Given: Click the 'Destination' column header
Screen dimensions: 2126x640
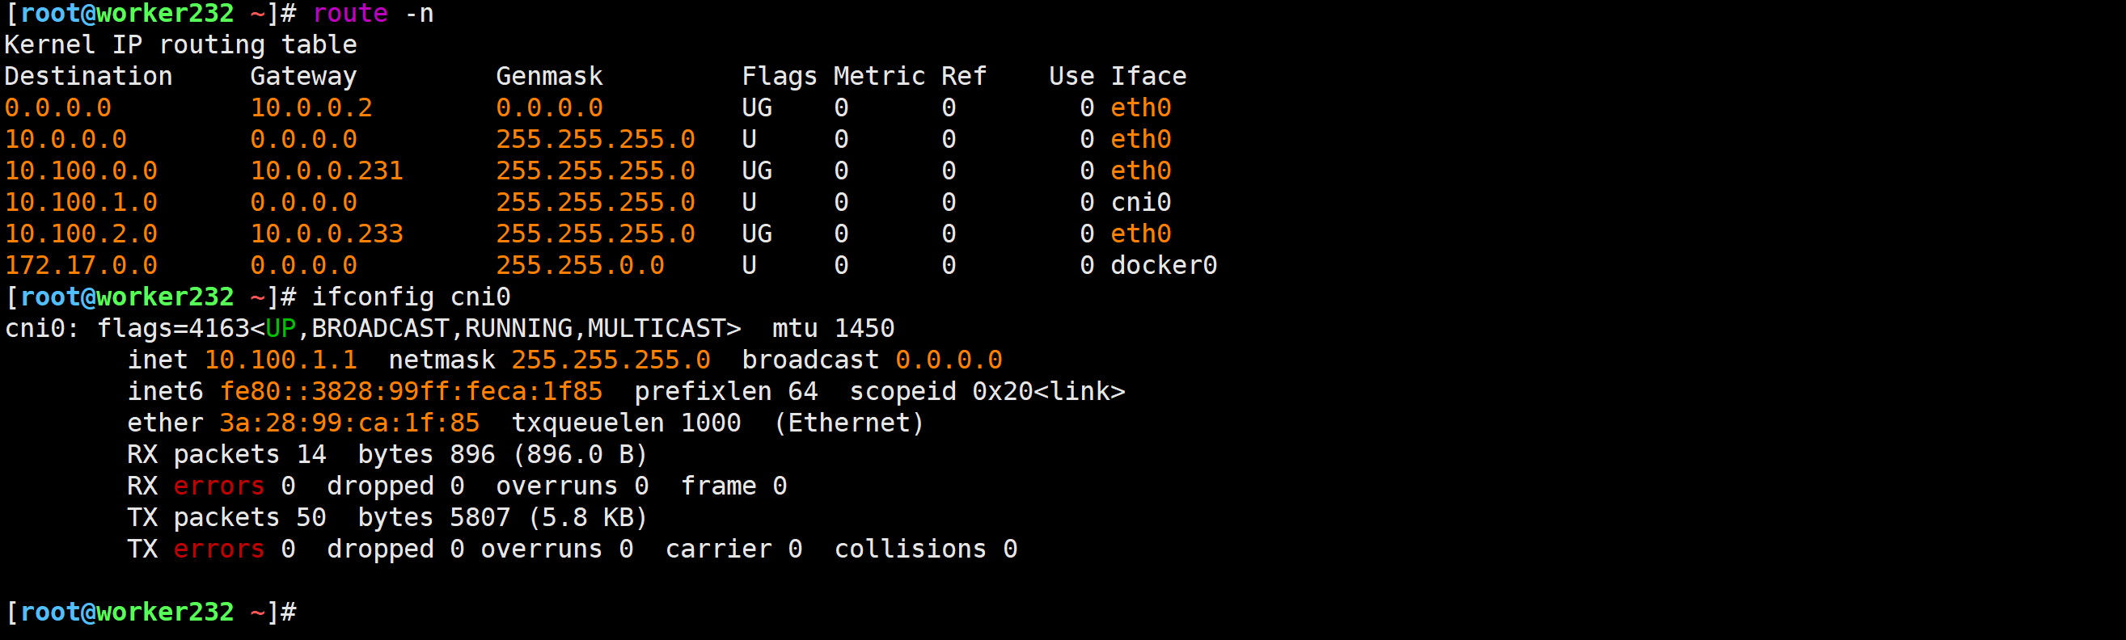Looking at the screenshot, I should [x=88, y=76].
